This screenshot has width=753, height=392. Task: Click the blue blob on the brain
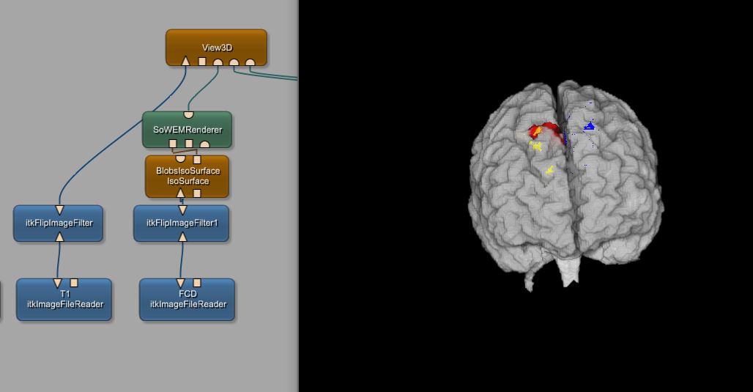coord(589,127)
